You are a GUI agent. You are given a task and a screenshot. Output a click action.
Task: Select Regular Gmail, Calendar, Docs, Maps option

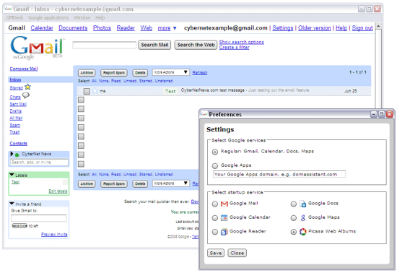215,152
